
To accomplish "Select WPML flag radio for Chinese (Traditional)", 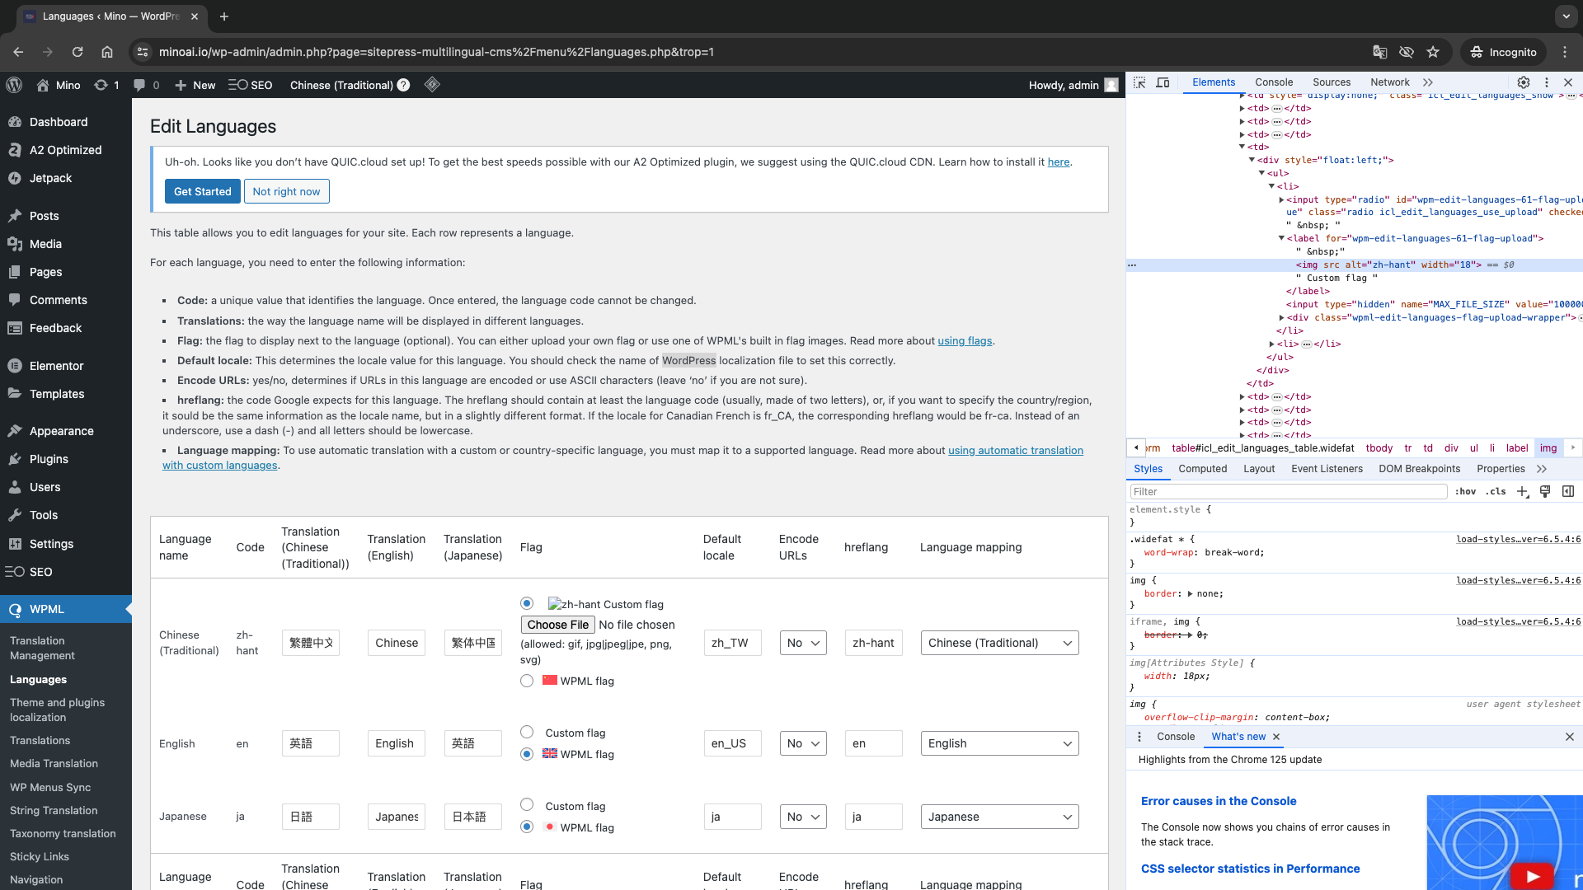I will (527, 681).
